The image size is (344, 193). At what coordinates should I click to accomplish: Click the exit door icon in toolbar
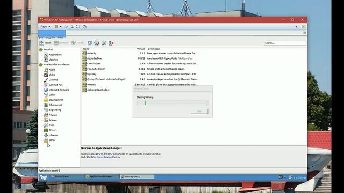pyautogui.click(x=111, y=43)
